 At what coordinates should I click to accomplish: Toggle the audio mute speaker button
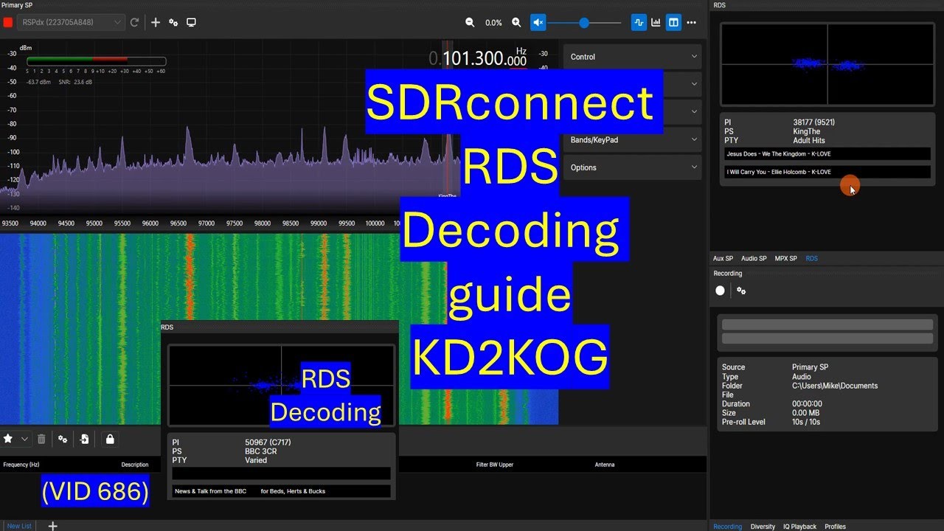click(538, 23)
